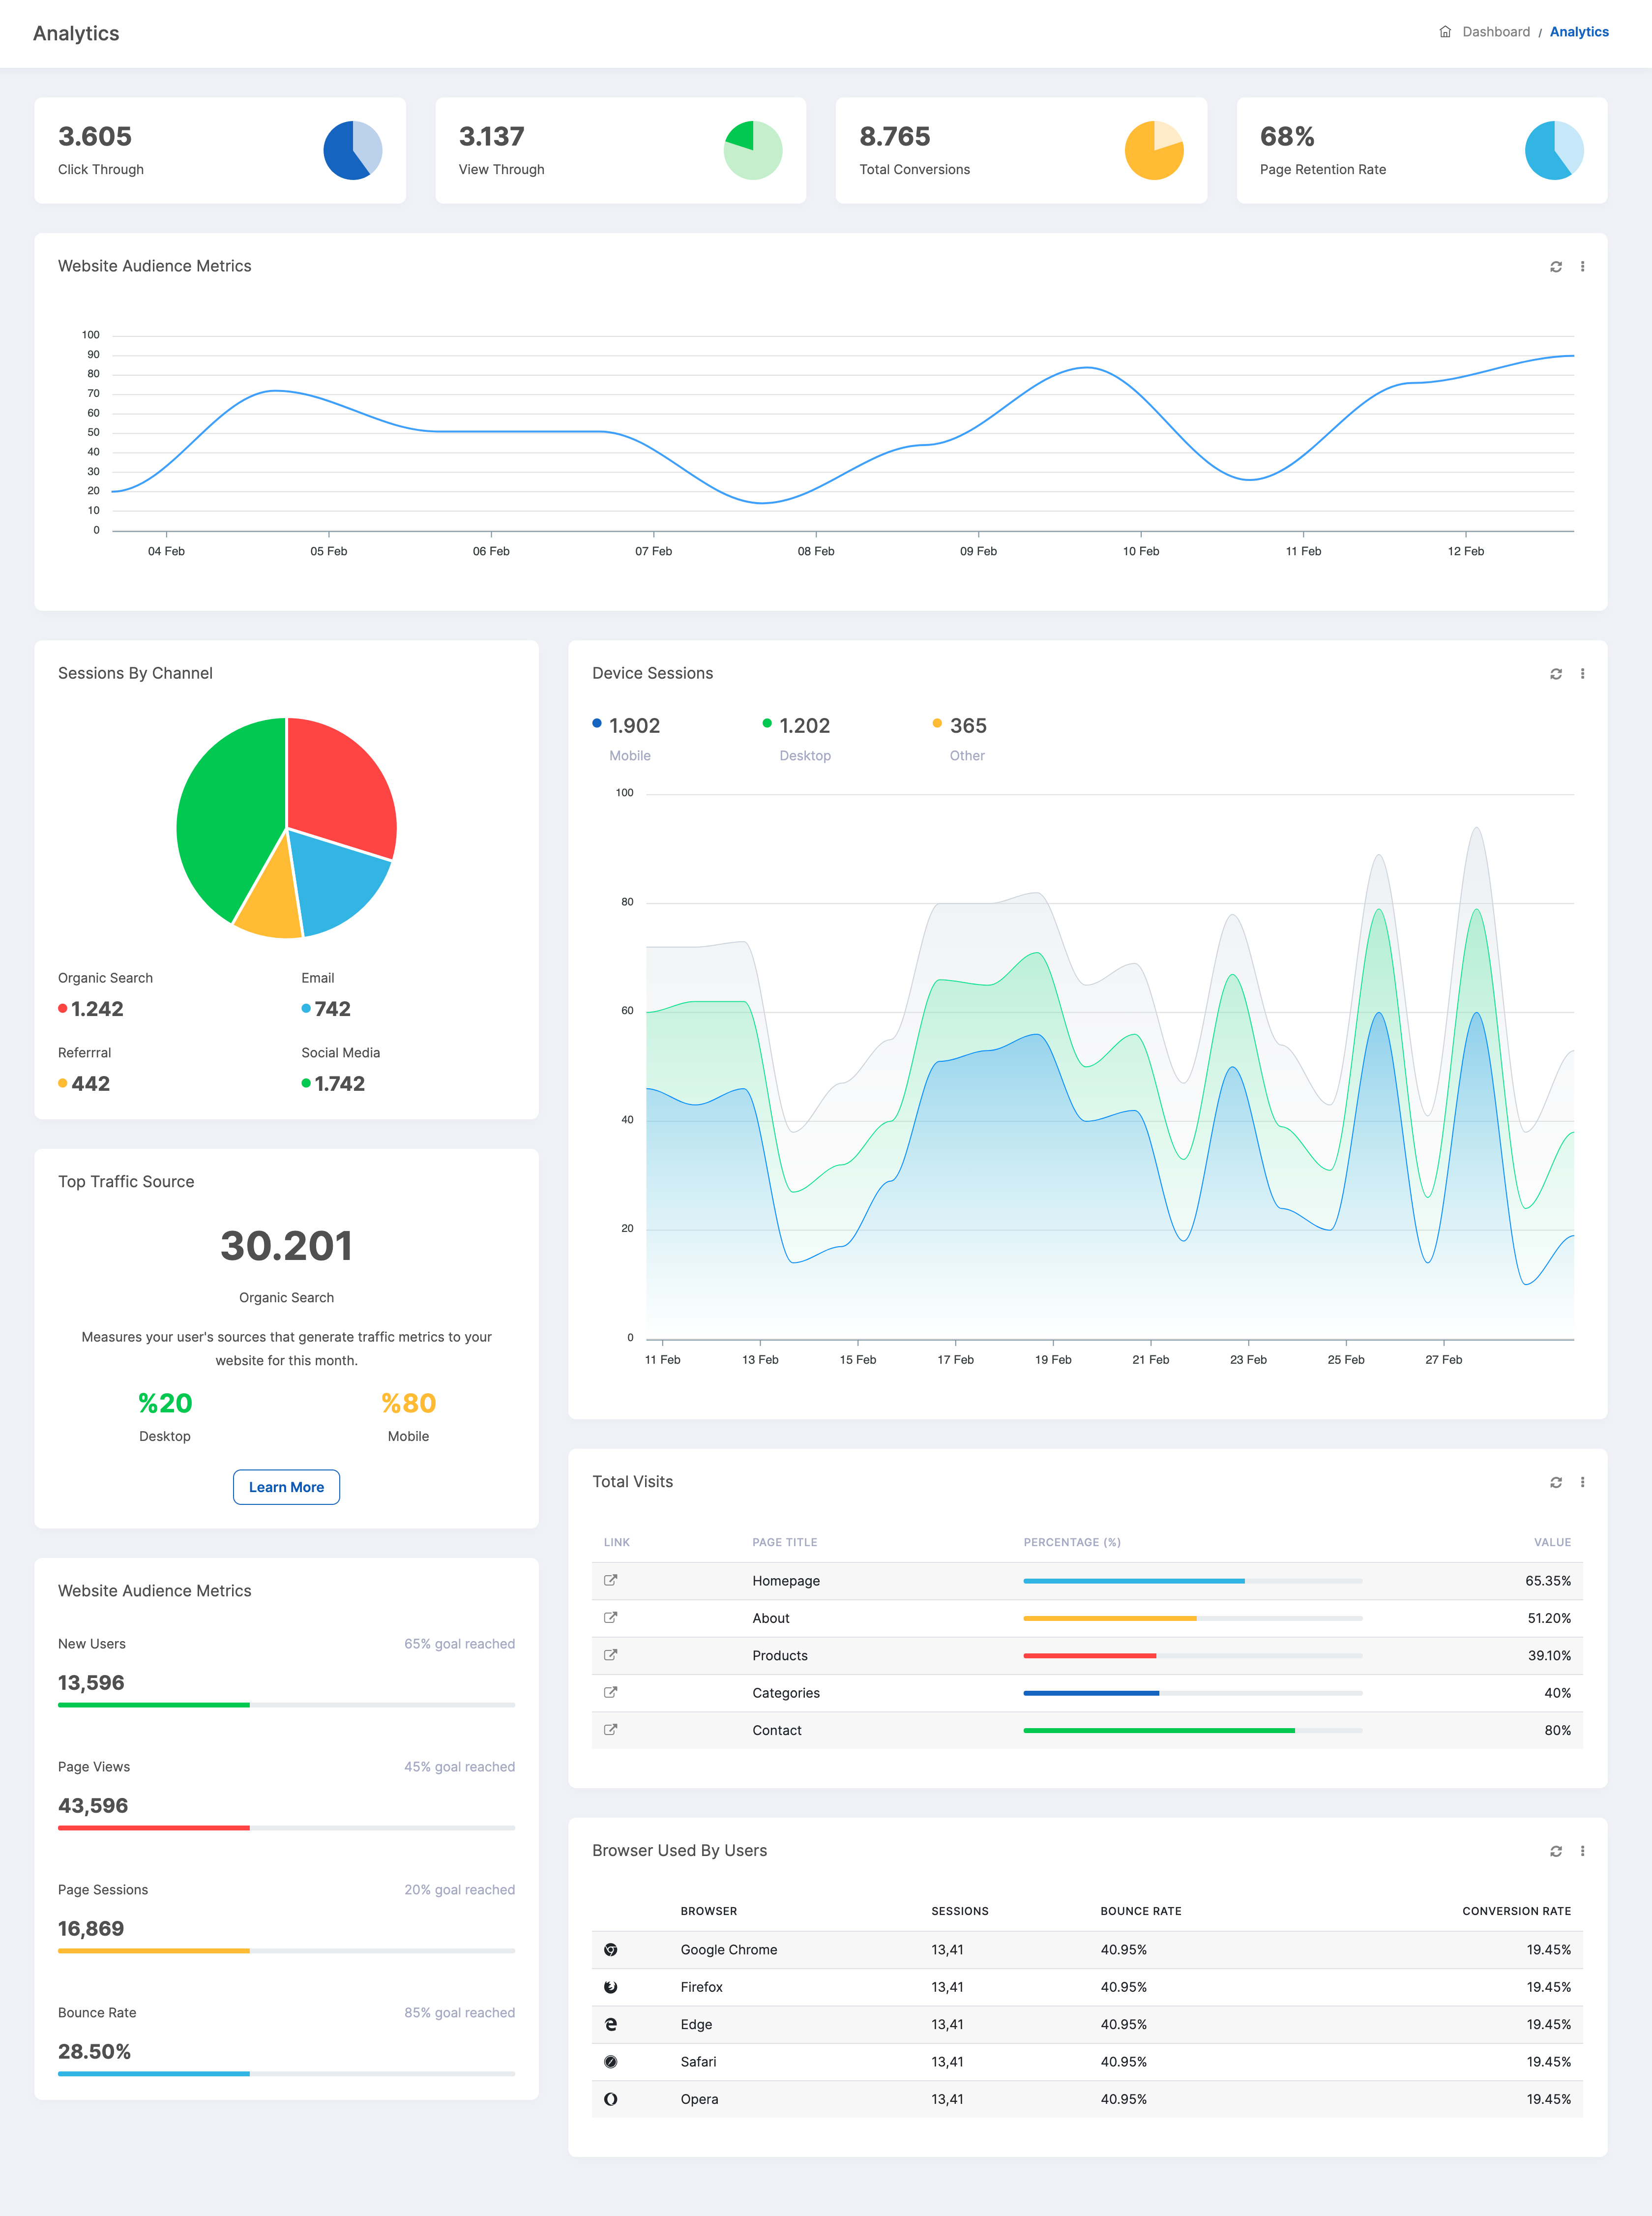This screenshot has height=2216, width=1652.
Task: Open Device Sessions three-dot menu
Action: click(1582, 674)
